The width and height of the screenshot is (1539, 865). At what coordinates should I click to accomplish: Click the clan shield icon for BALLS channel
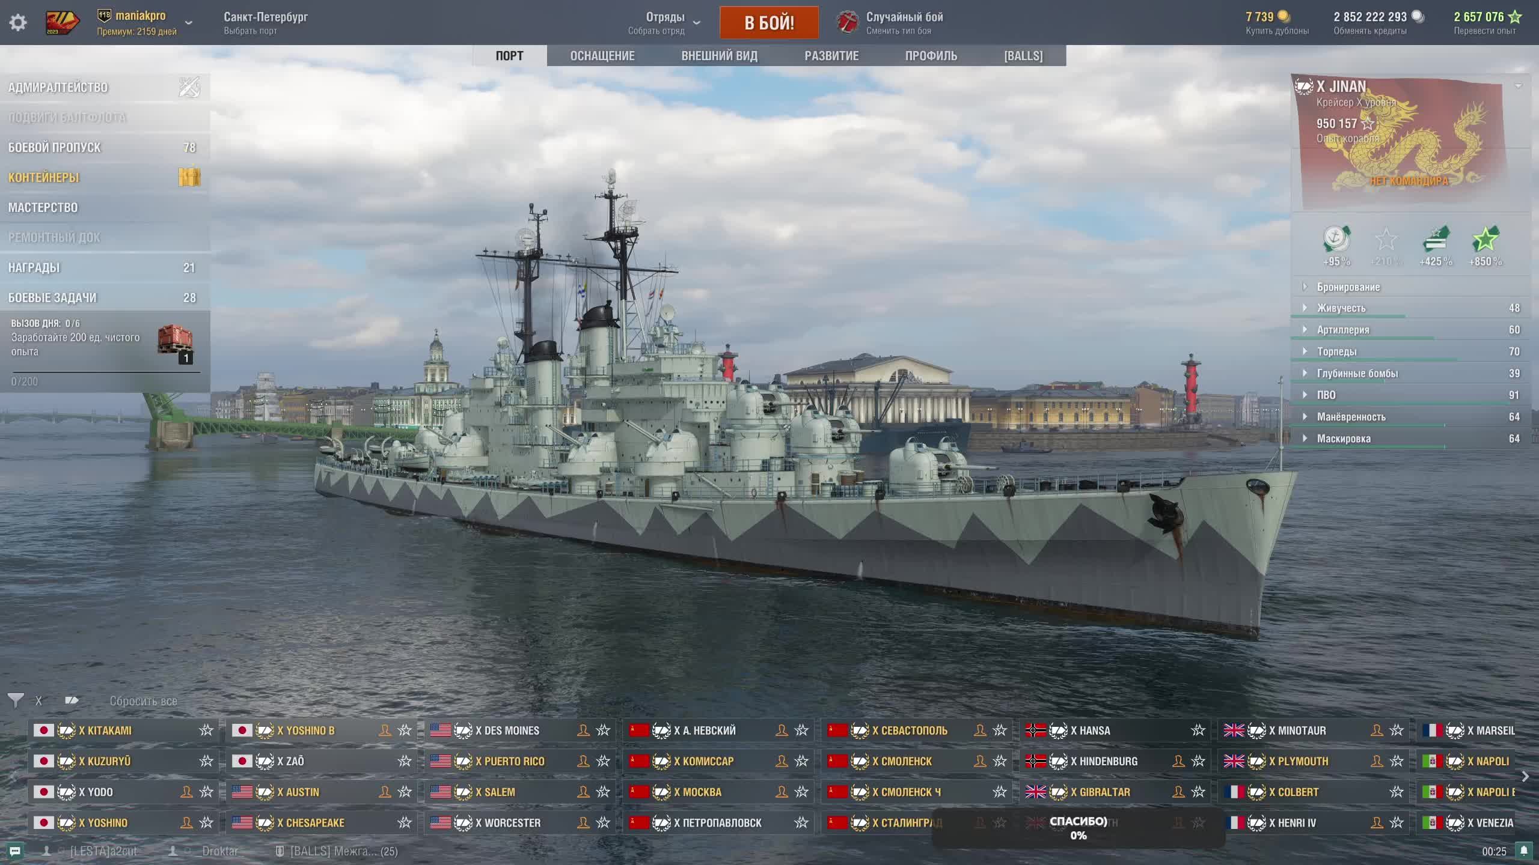(280, 851)
